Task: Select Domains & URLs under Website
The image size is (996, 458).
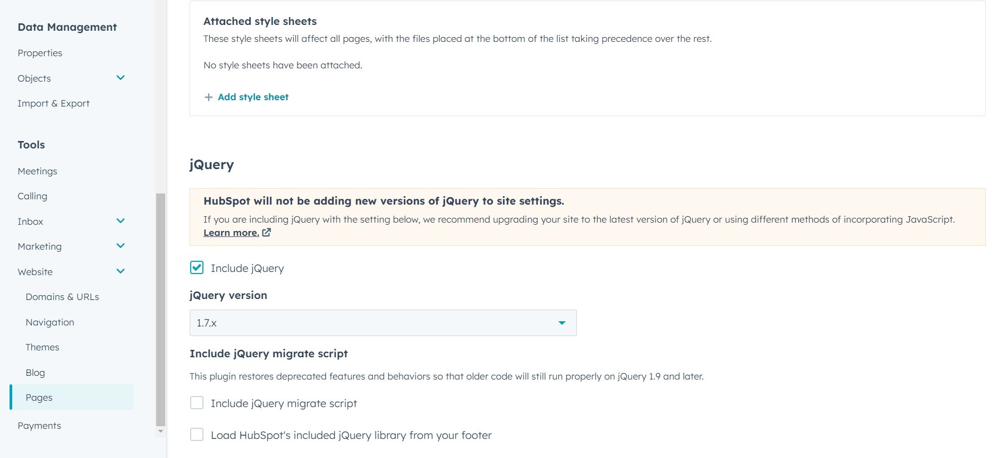Action: [62, 297]
